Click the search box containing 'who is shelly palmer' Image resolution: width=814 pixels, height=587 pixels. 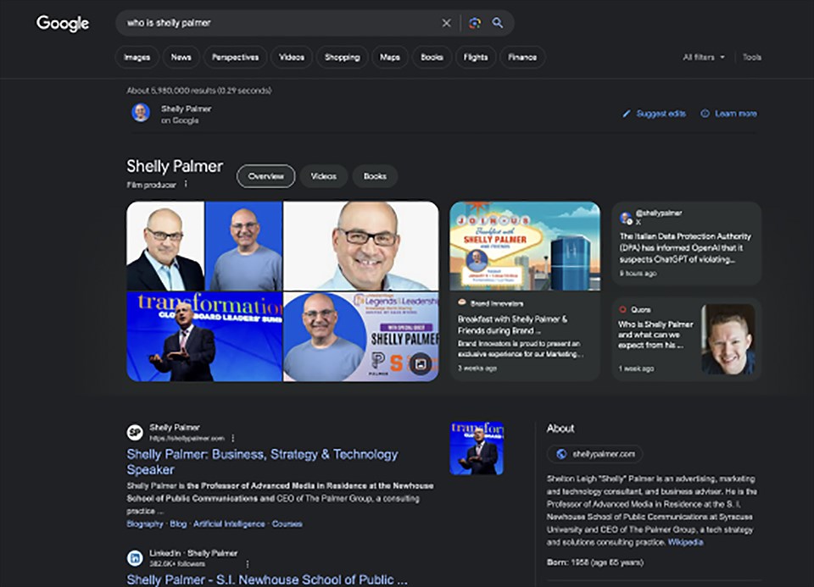click(315, 23)
